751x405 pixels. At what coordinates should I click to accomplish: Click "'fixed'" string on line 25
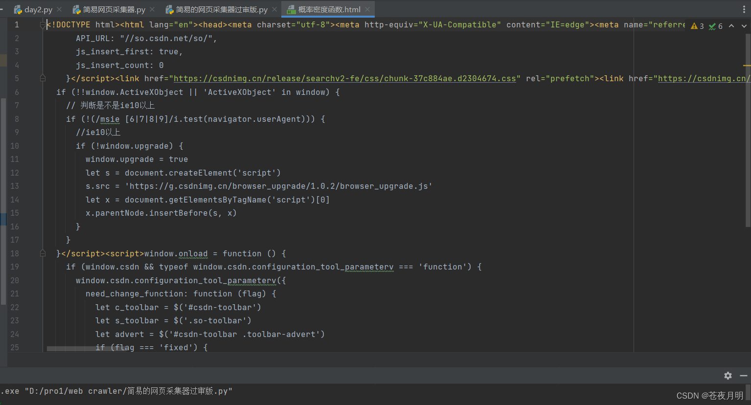[x=178, y=347]
